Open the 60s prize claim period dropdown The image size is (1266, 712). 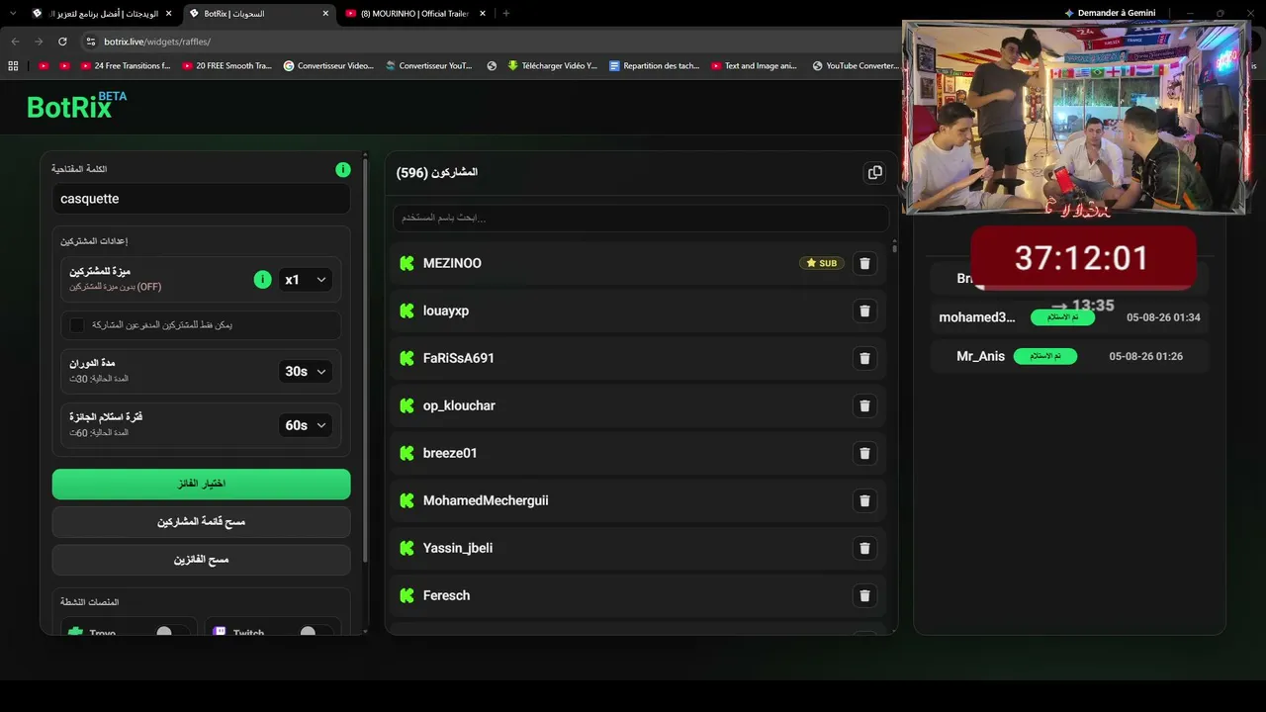click(305, 425)
